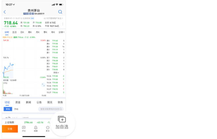Tap the 10:26 trade at 718.93
This screenshot has height=139, width=217.
coord(56,86)
